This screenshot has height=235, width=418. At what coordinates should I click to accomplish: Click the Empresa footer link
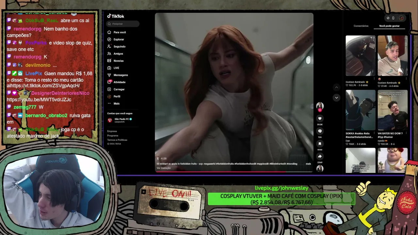point(112,131)
